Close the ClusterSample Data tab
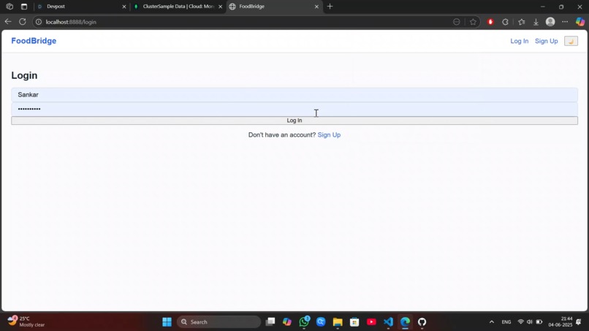 (x=220, y=7)
